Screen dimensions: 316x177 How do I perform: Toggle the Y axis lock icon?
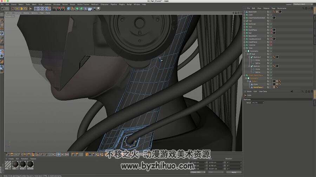pyautogui.click(x=40, y=9)
